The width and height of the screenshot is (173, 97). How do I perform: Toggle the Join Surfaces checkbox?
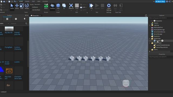tap(31, 10)
